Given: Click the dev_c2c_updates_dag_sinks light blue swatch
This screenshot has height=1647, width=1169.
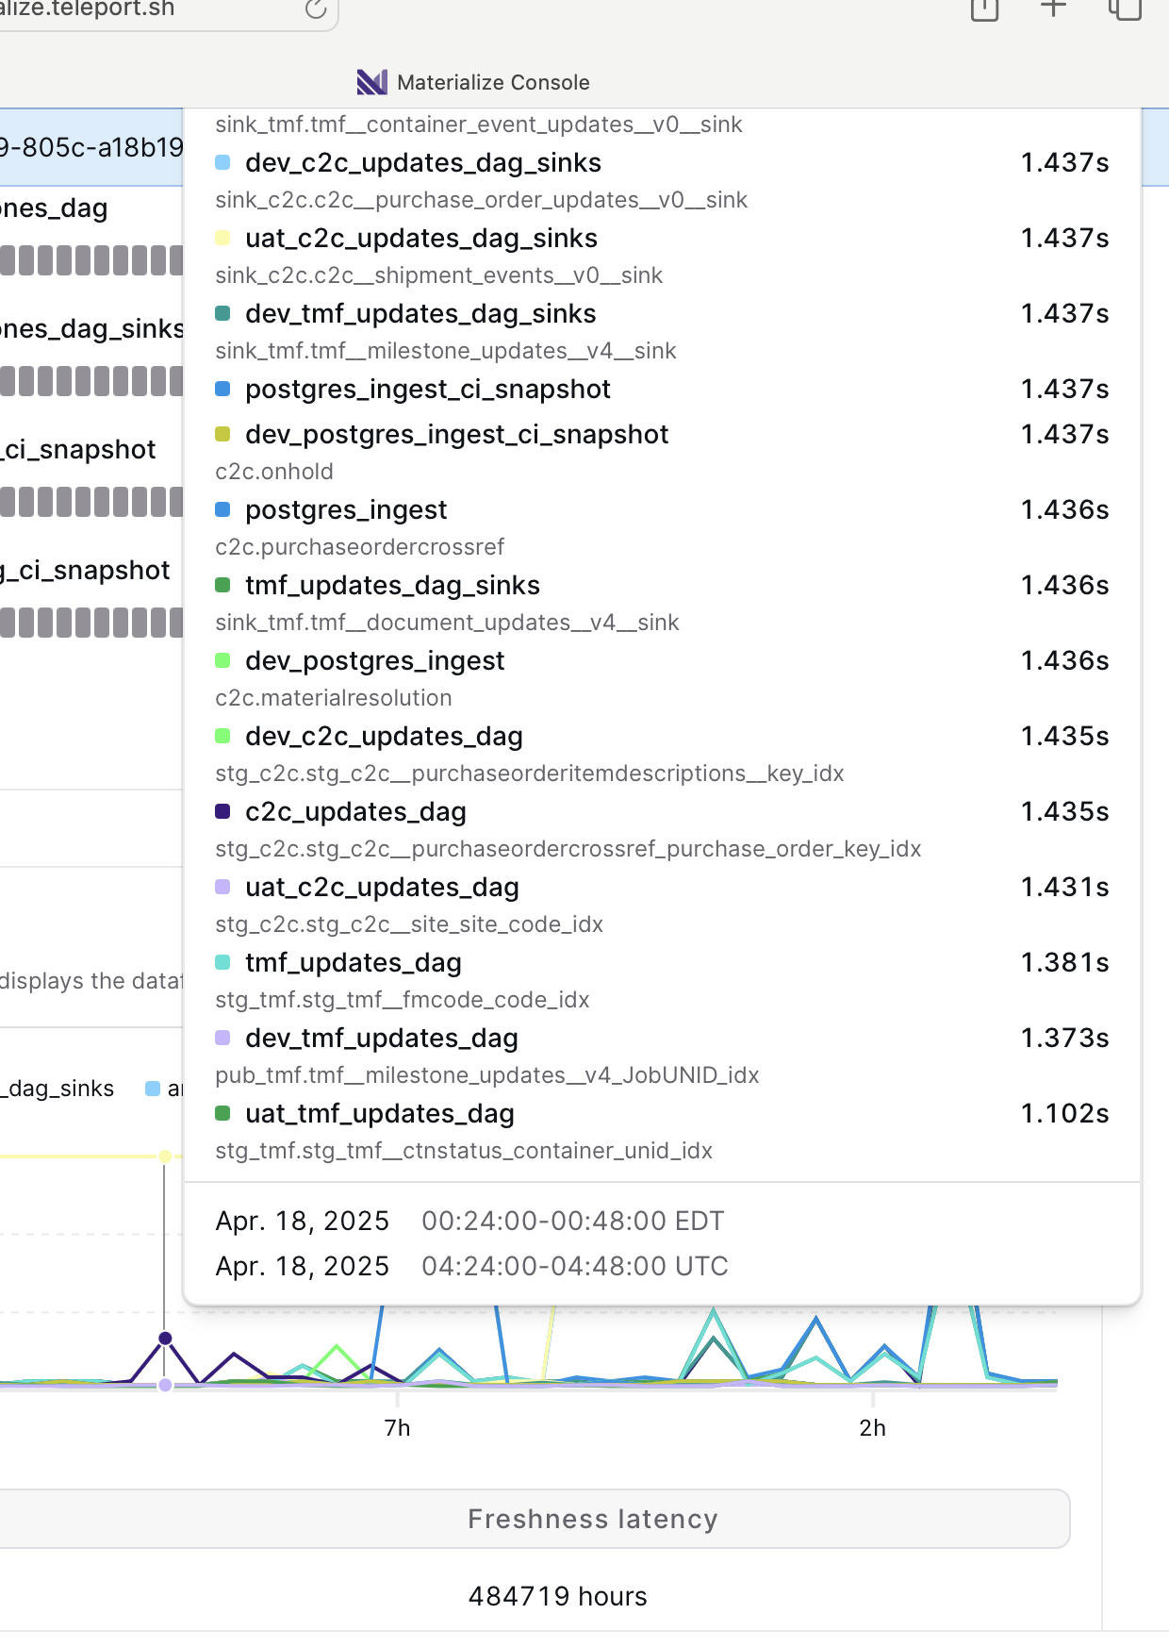Looking at the screenshot, I should point(222,162).
